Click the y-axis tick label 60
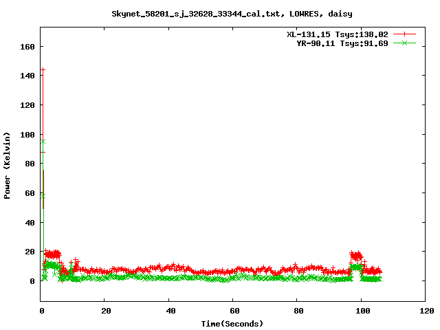 pos(30,193)
